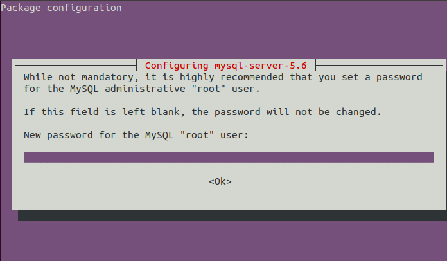Image resolution: width=447 pixels, height=261 pixels.
Task: Focus the MySQL root password input field
Action: [x=229, y=157]
